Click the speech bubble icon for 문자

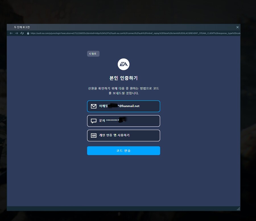[x=94, y=121]
